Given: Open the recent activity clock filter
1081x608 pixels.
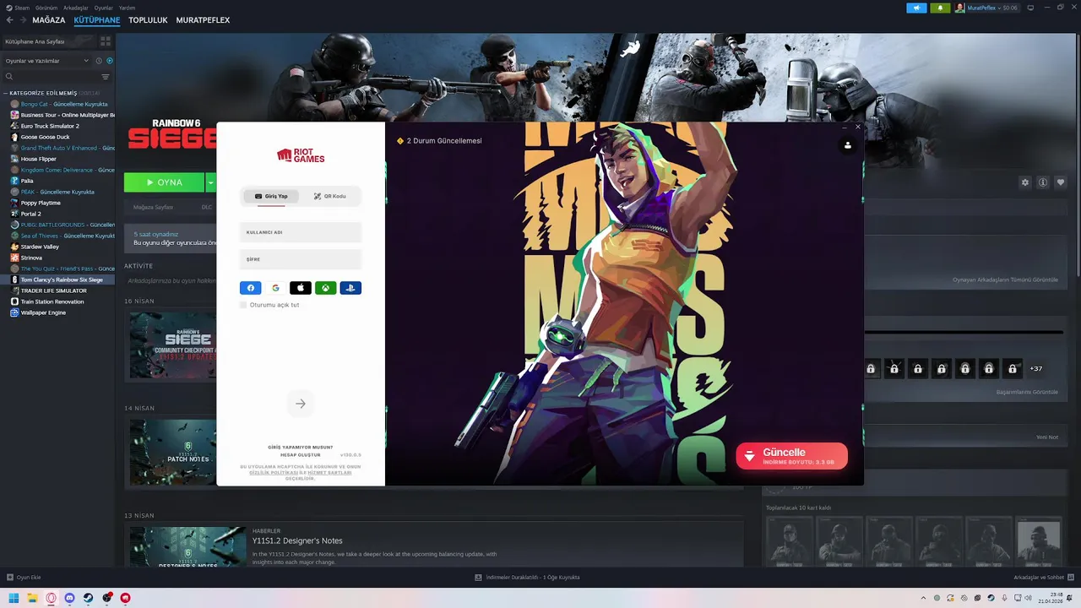Looking at the screenshot, I should coord(99,61).
